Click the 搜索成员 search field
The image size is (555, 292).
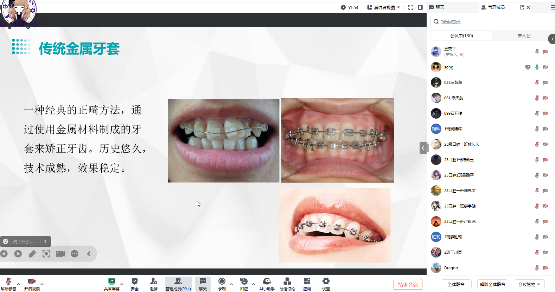(492, 22)
